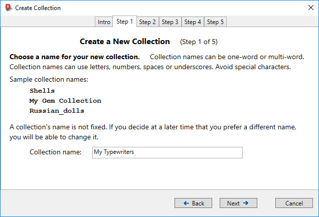Click the Create Collection app icon in title bar
This screenshot has width=319, height=217.
click(x=8, y=8)
